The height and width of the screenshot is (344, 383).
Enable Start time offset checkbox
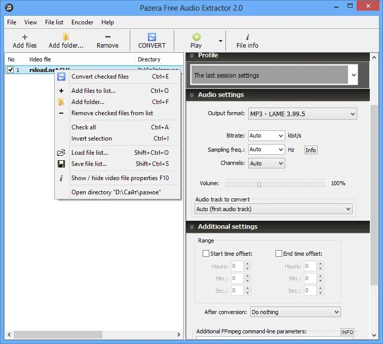coord(206,253)
